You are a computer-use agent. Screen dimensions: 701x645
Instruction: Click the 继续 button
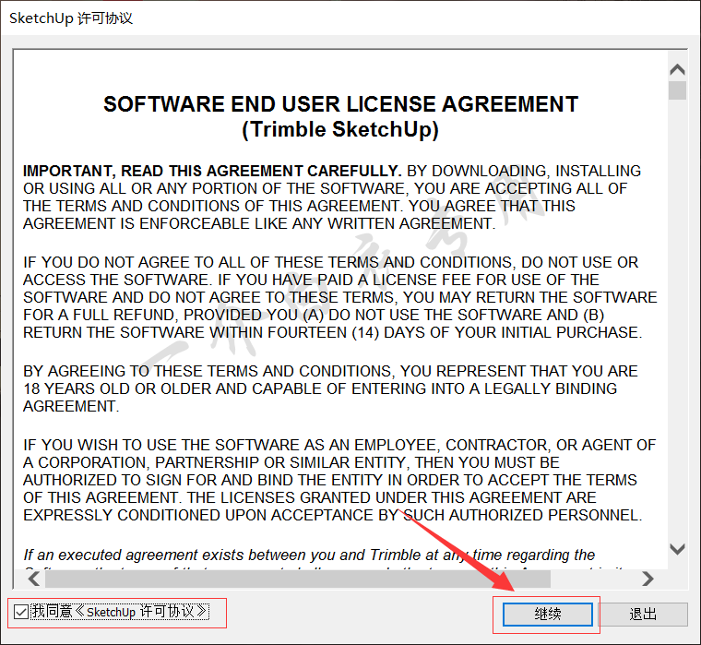click(x=548, y=615)
